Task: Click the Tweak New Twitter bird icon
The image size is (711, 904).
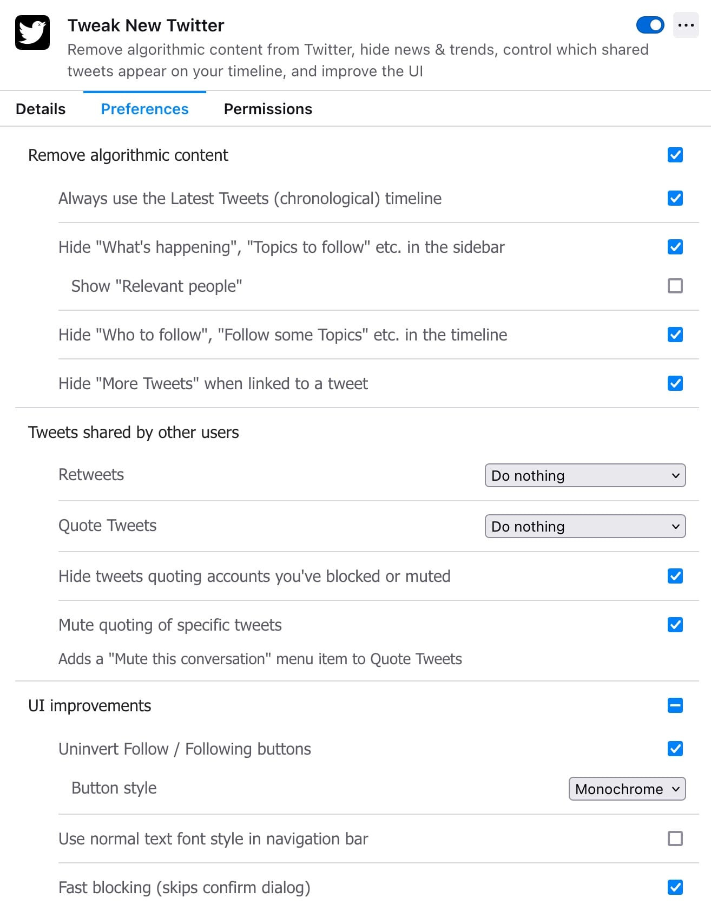Action: (x=32, y=32)
